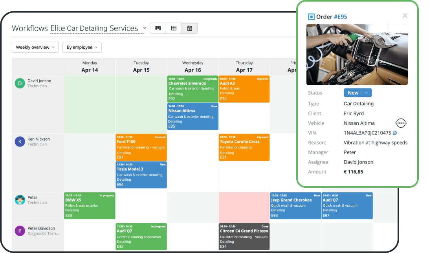Expand the By employee dropdown
Viewport: 429px width, 253px height.
tap(82, 47)
